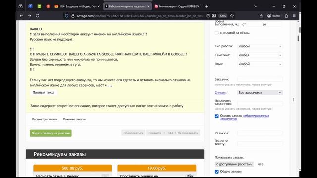Open the extensions icon
This screenshot has height=178, width=317.
(286, 16)
